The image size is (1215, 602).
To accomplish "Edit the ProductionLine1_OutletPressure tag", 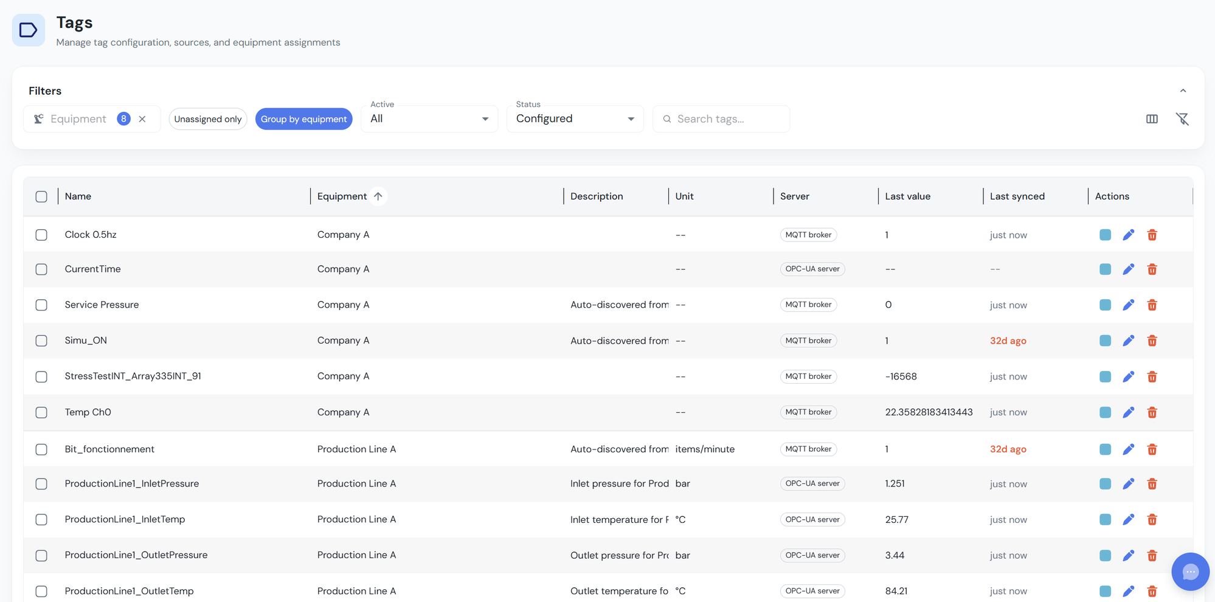I will point(1129,555).
